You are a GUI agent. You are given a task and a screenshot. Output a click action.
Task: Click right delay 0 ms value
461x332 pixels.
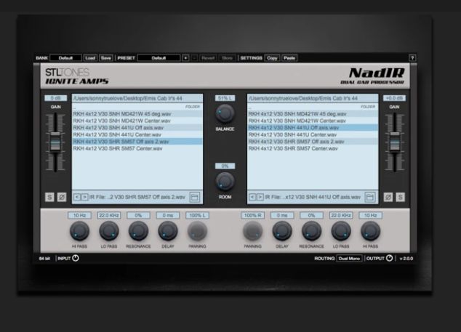tap(282, 215)
